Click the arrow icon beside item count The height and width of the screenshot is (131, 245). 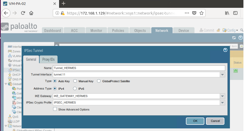click(x=241, y=46)
